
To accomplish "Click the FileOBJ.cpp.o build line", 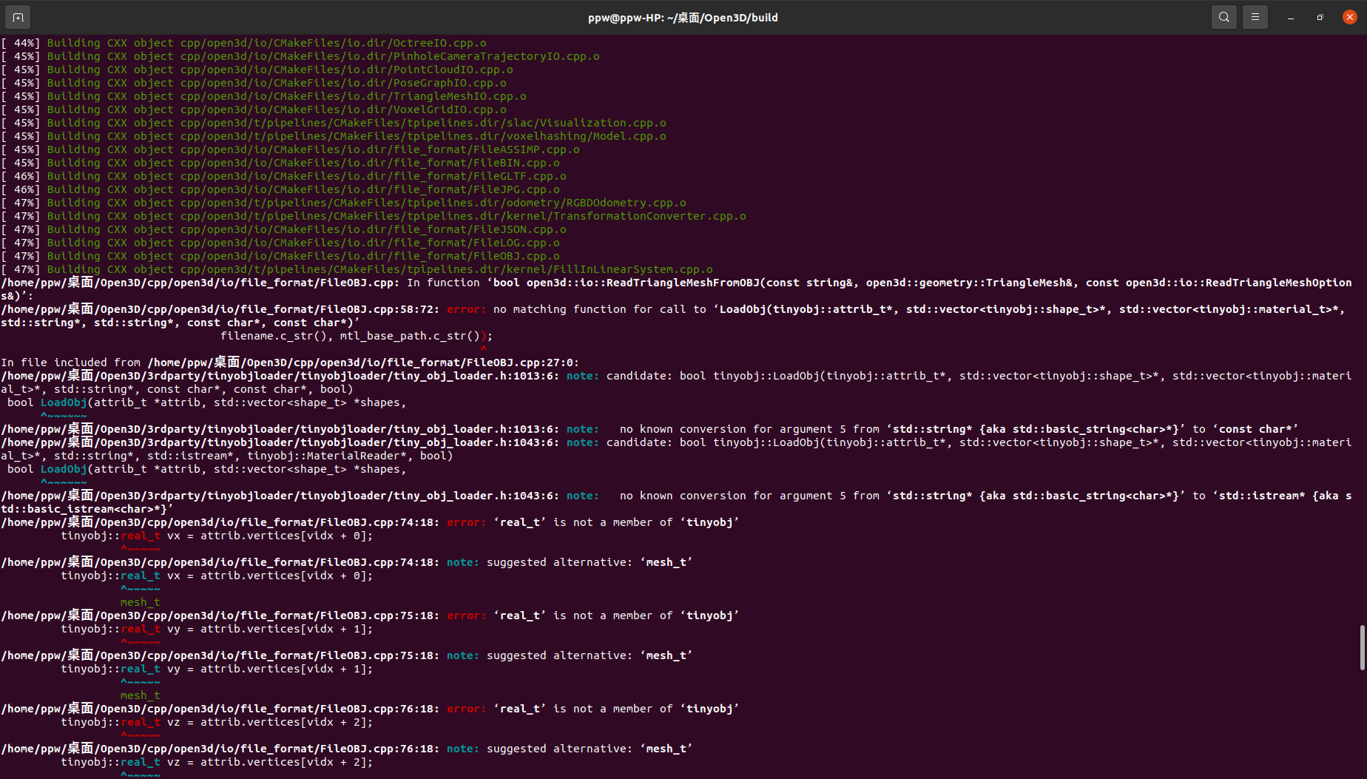I will 280,256.
